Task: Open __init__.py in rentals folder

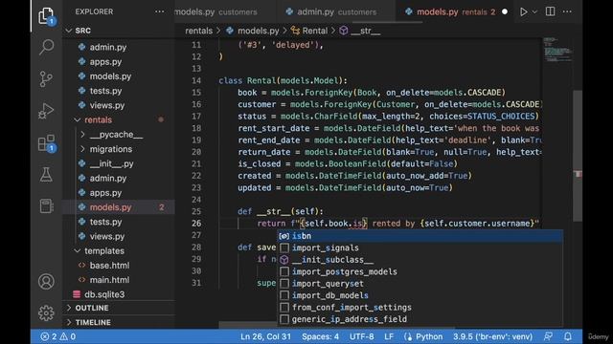Action: [x=119, y=163]
